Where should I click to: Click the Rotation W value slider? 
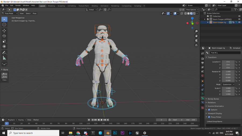(228, 72)
